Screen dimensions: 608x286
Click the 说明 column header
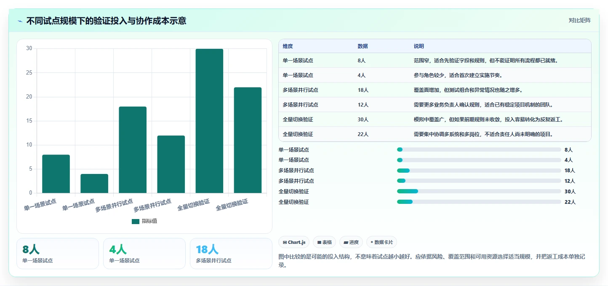pyautogui.click(x=419, y=46)
